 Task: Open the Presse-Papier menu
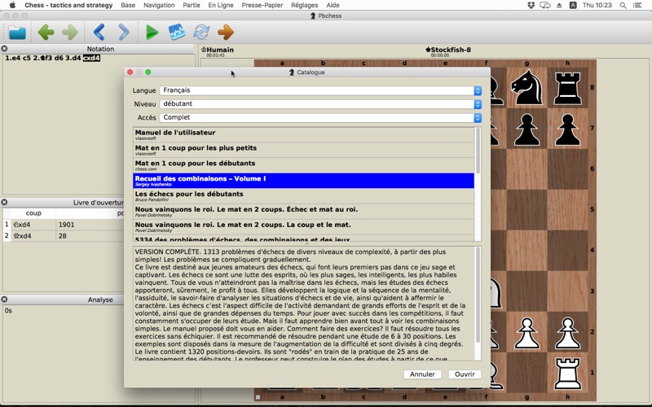coord(262,5)
